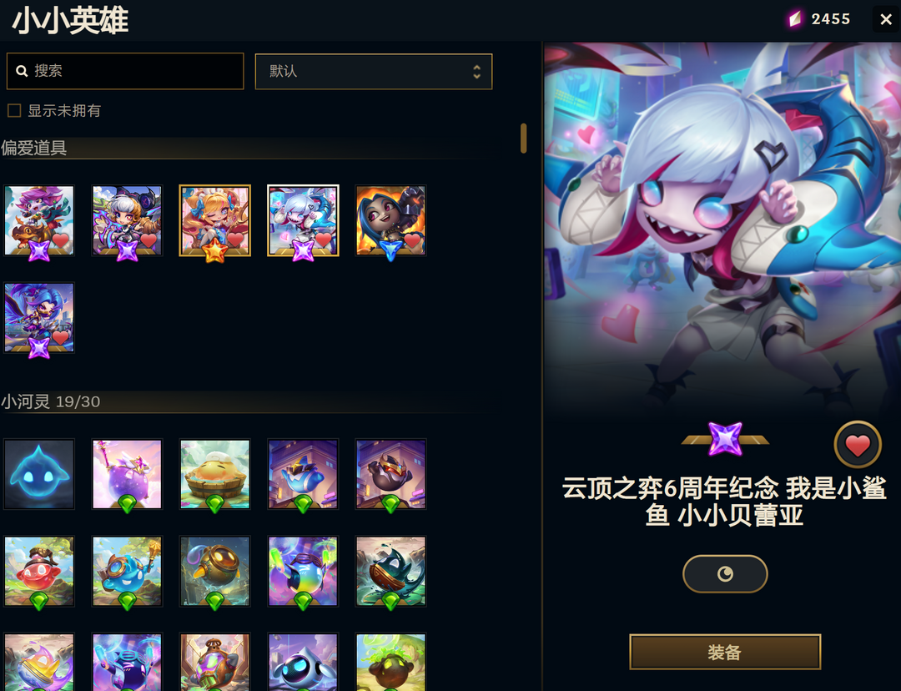Screen dimensions: 901x691
Task: Click the 装备 equip button
Action: coord(725,652)
